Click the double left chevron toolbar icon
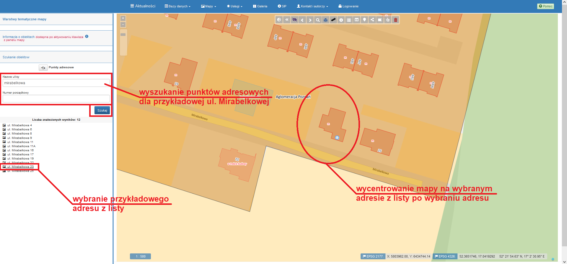567x264 pixels. 287,20
